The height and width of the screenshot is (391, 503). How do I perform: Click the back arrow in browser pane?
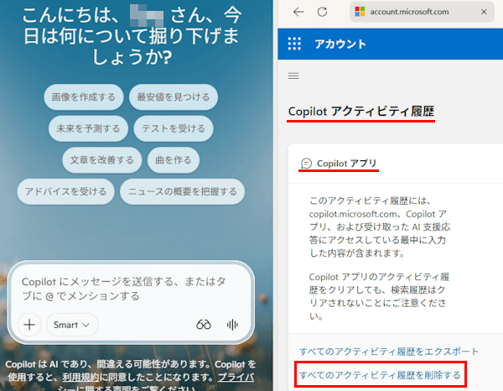click(x=298, y=12)
